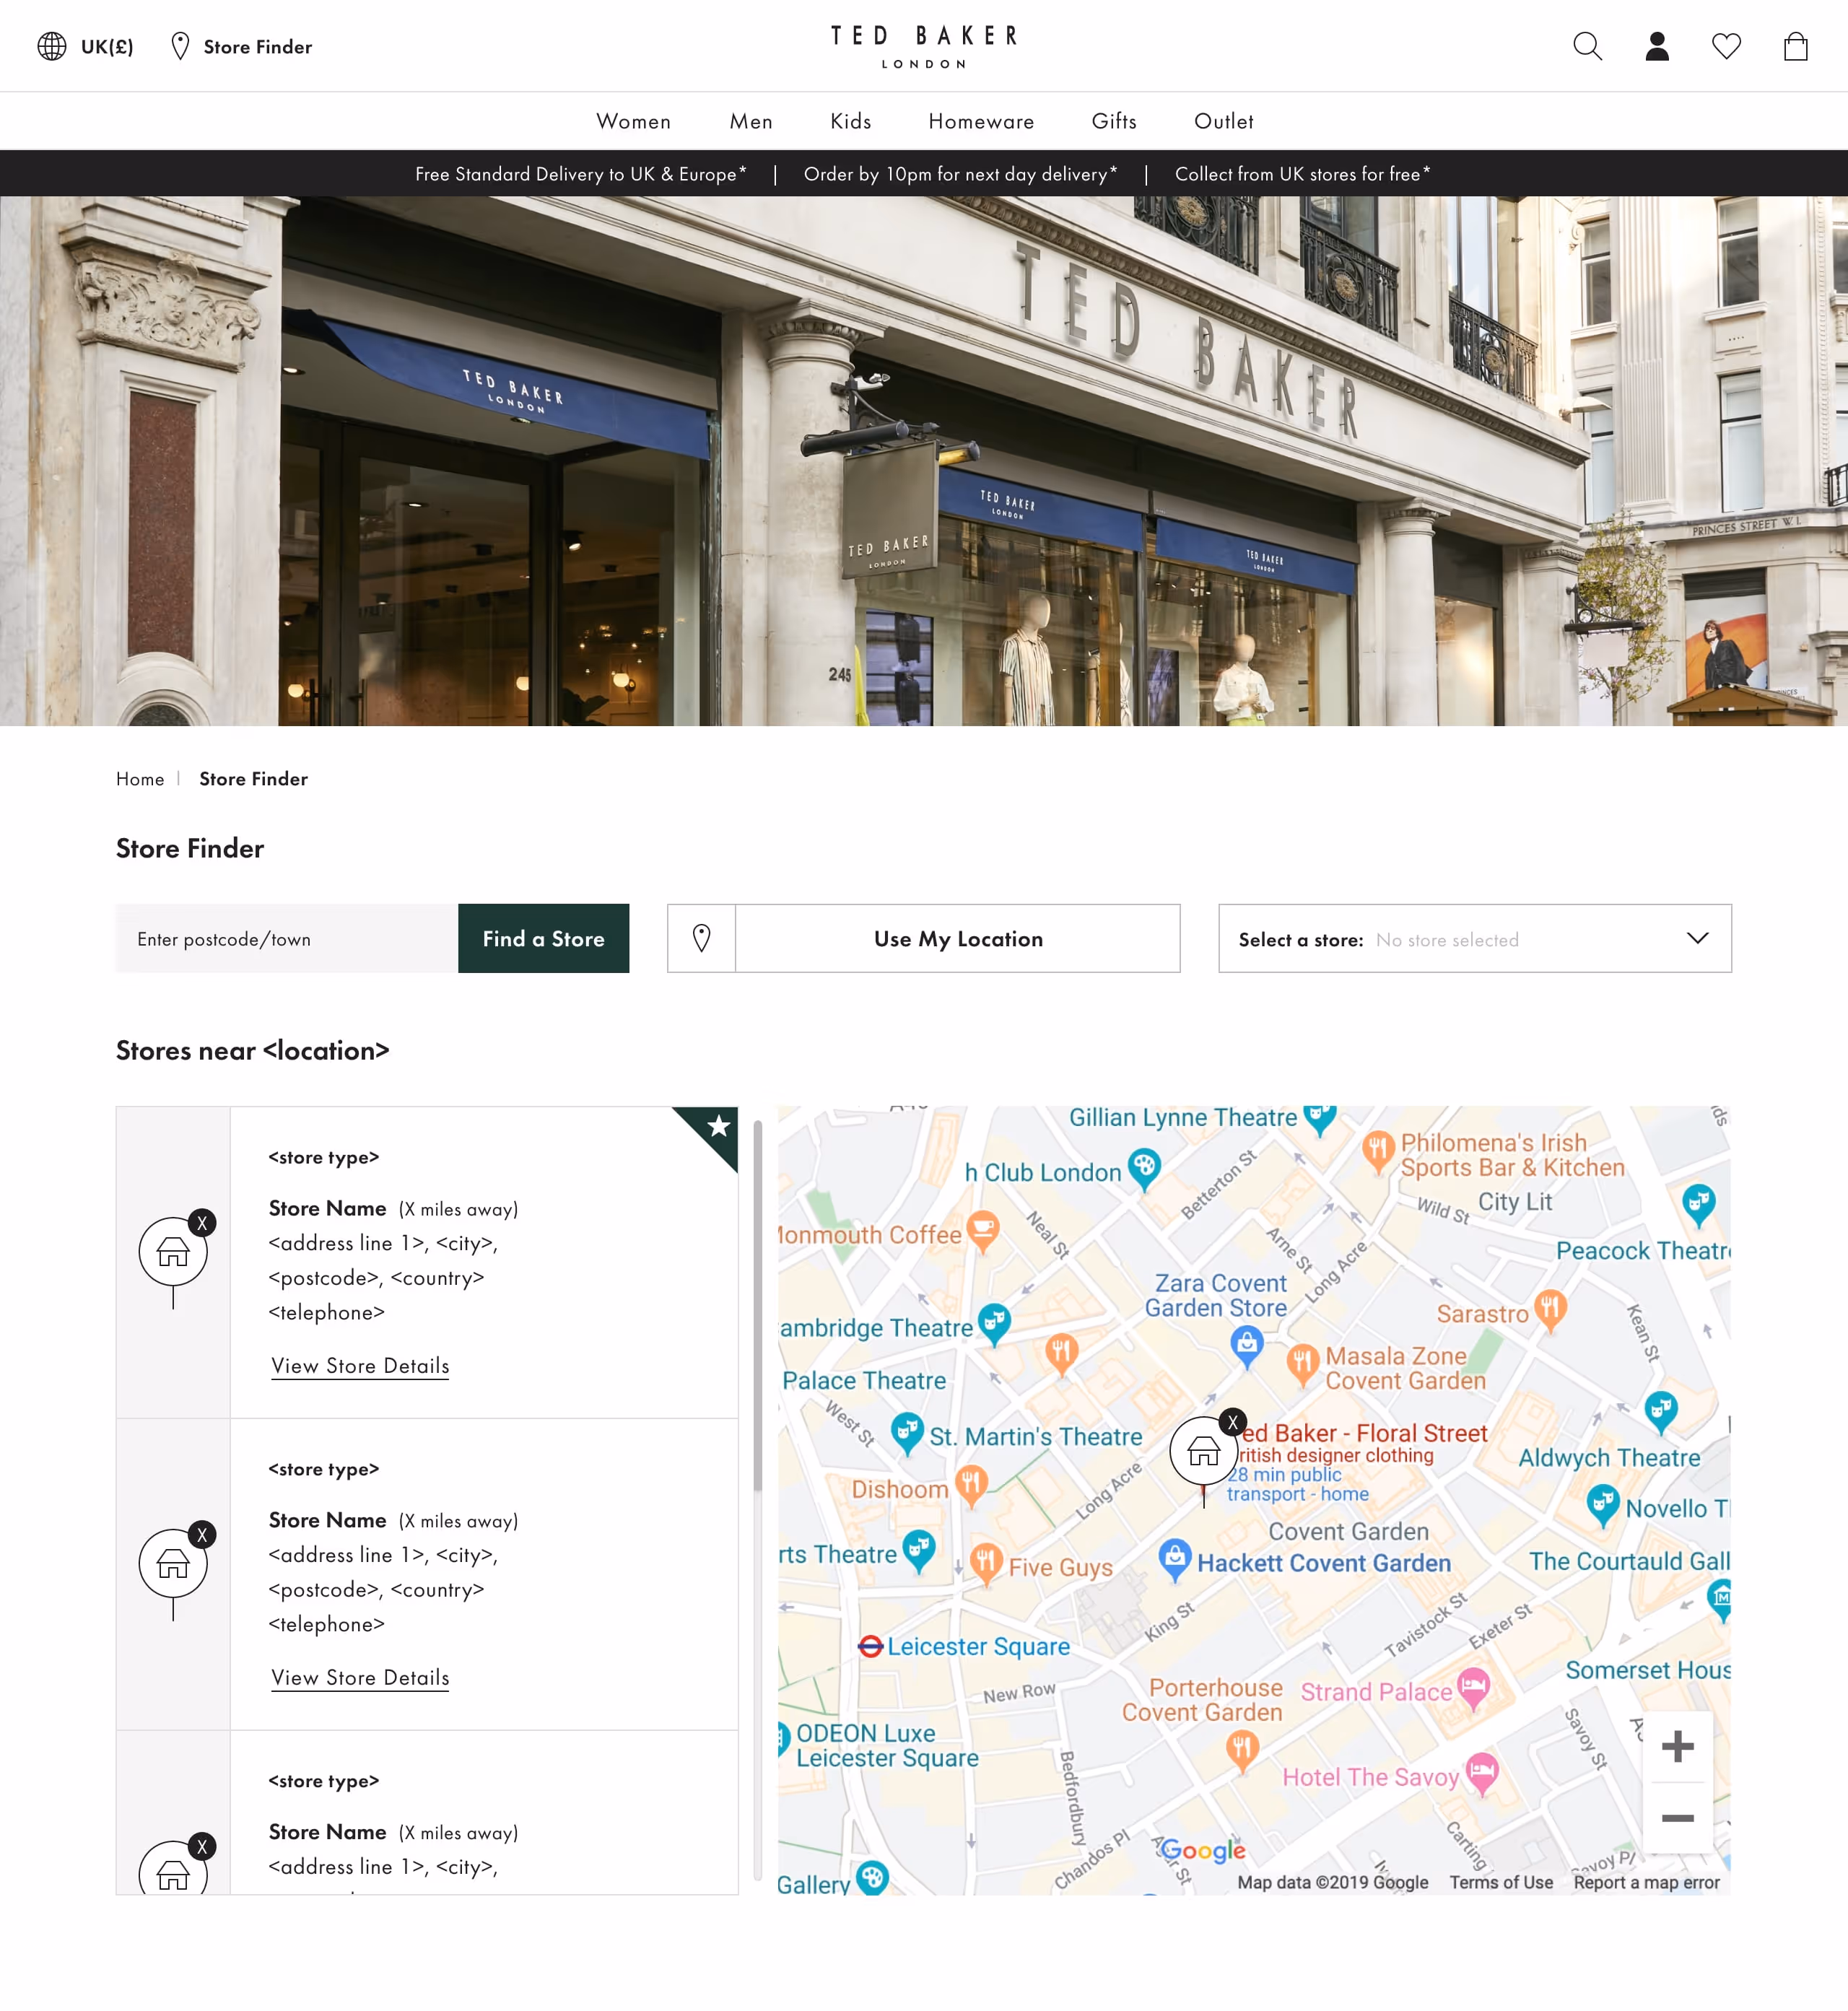
Task: Click the store house marker on the map
Action: tap(1204, 1451)
